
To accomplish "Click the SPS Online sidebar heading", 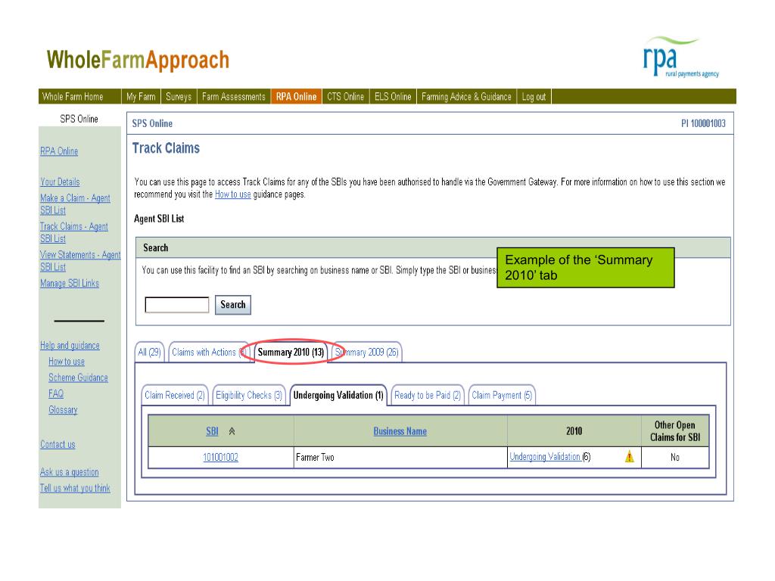I will [x=79, y=119].
